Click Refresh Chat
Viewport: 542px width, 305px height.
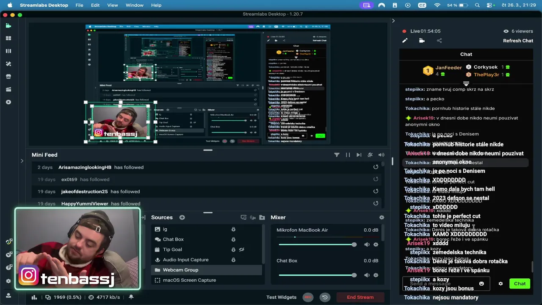(518, 41)
